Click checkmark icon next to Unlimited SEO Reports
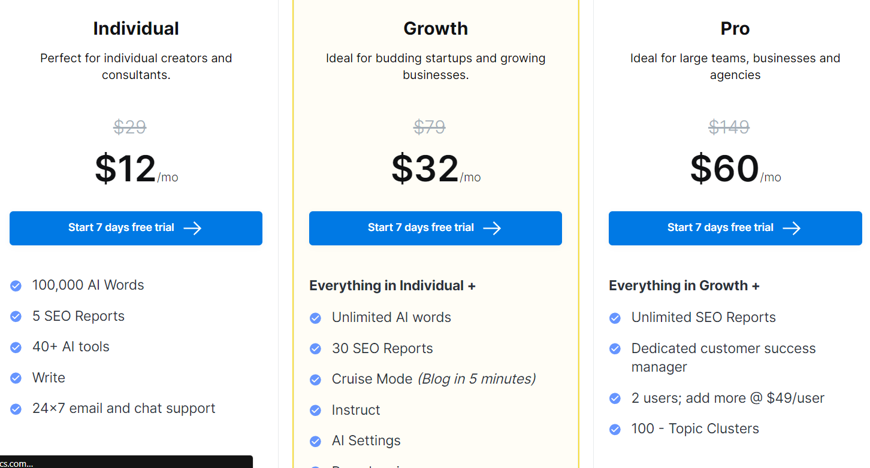 click(x=615, y=318)
